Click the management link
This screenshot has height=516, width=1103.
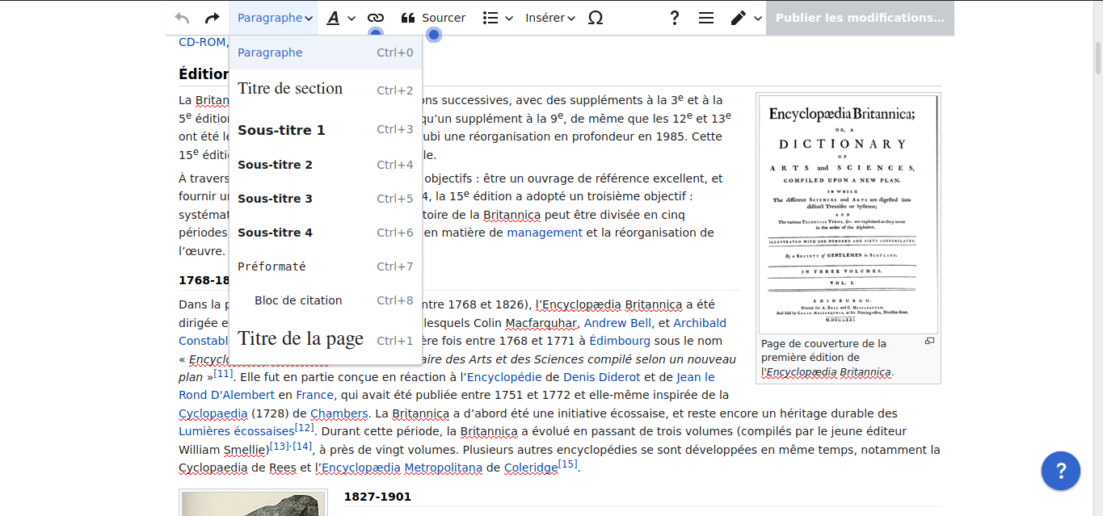(545, 233)
